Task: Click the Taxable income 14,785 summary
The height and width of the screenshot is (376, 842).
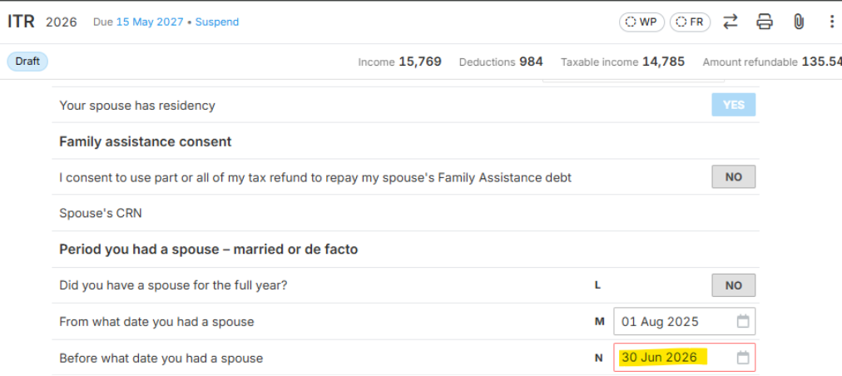Action: 622,62
